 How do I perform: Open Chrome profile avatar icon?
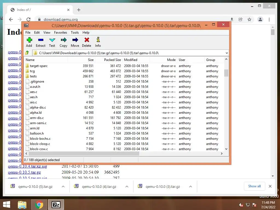tap(260, 19)
